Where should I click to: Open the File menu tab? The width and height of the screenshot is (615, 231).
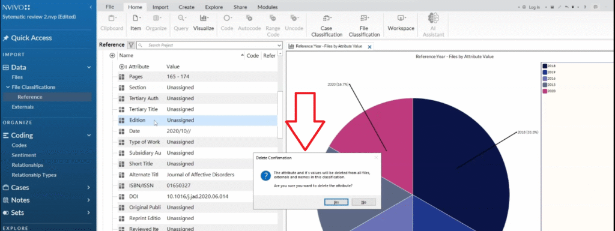pos(110,7)
